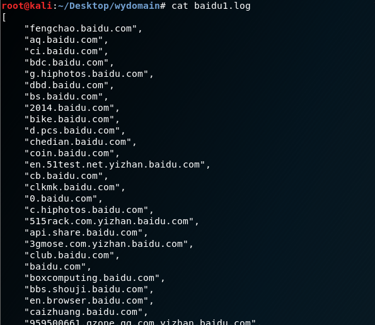Image resolution: width=375 pixels, height=325 pixels.
Task: Click the root@kali prompt text
Action: pos(27,6)
